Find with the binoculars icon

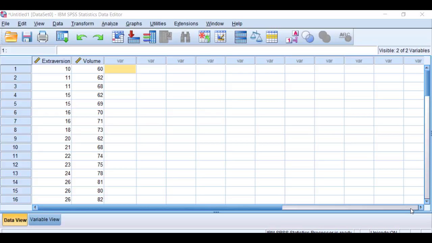[x=185, y=37]
